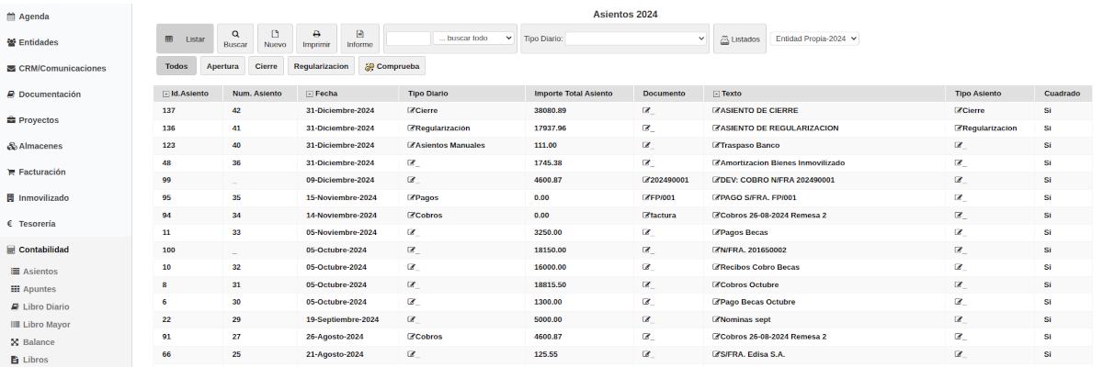The width and height of the screenshot is (1103, 367).
Task: Run the Comprueba check
Action: click(x=392, y=66)
